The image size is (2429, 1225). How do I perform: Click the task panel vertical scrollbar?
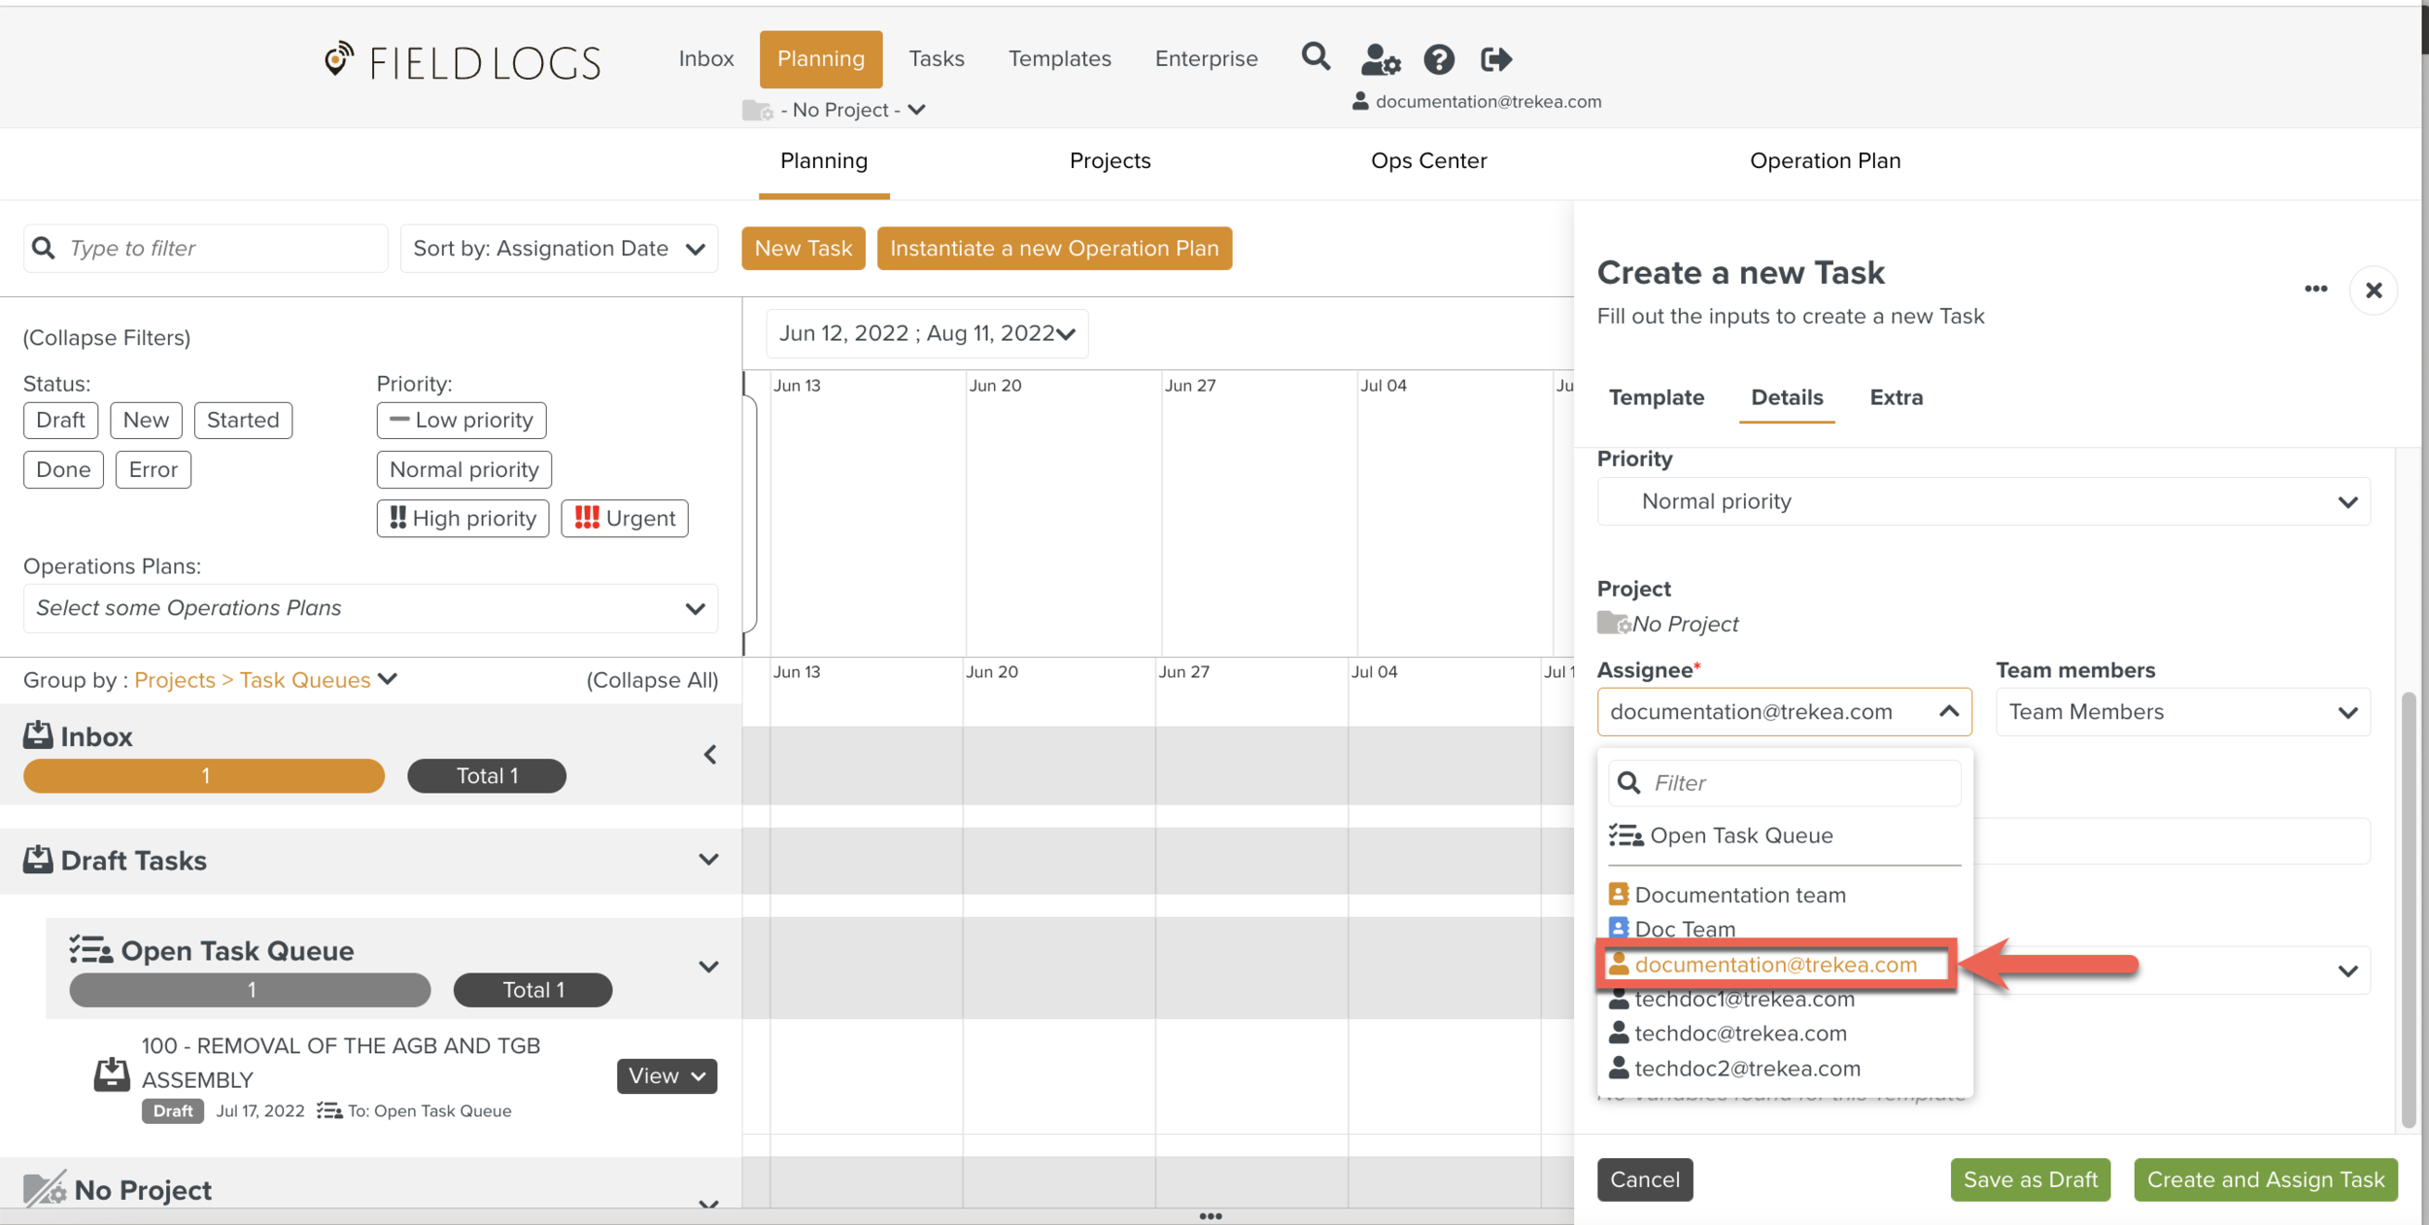point(2409,909)
